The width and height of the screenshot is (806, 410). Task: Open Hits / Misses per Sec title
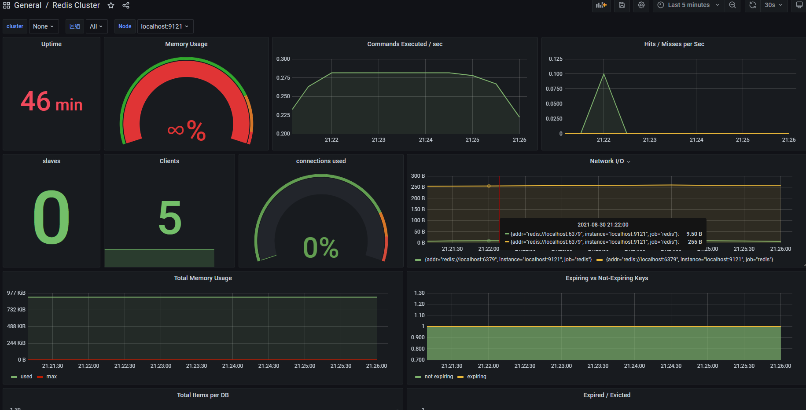pyautogui.click(x=674, y=44)
